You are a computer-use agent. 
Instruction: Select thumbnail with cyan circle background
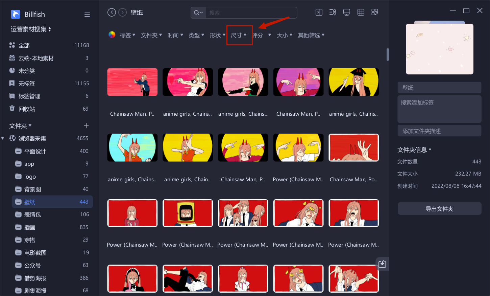click(132, 147)
